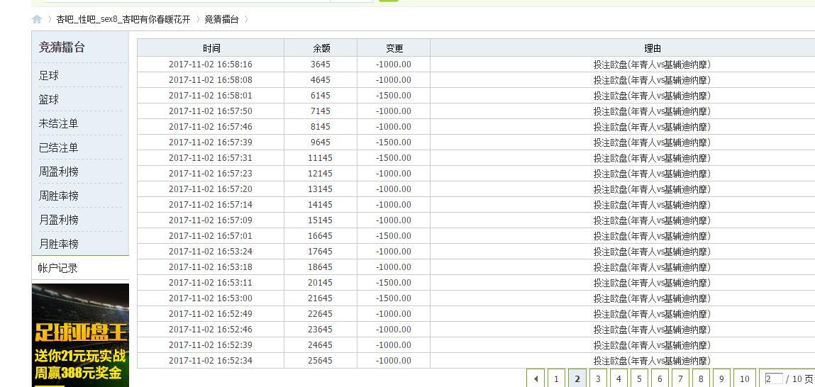815x387 pixels.
Task: Click the home icon in the breadcrumb
Action: 37,19
